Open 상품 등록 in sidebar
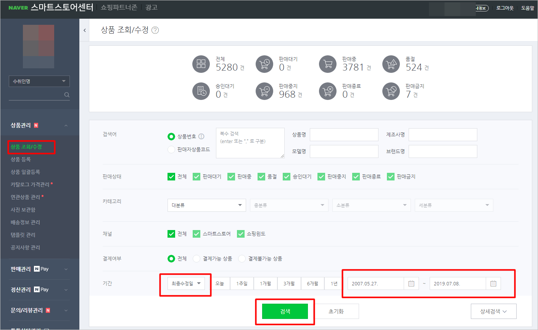 (x=21, y=159)
